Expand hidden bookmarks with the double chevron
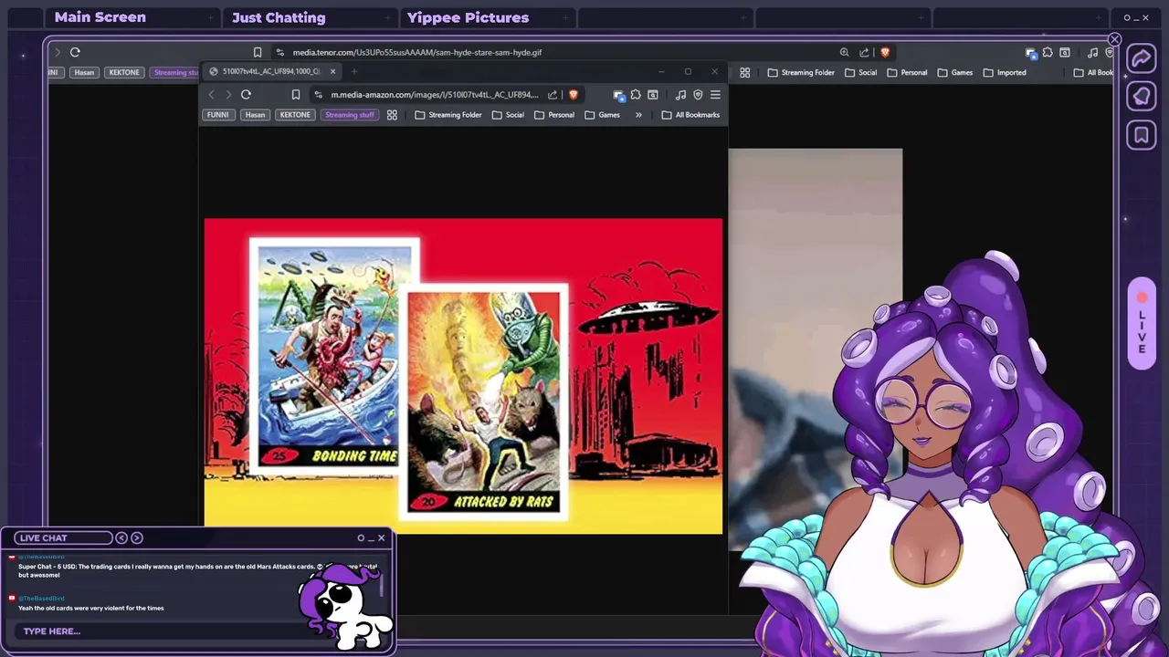The image size is (1169, 657). coord(638,115)
